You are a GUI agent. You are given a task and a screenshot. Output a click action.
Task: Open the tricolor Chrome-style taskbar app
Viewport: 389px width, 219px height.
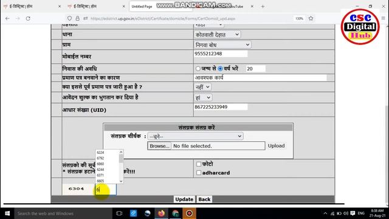[176, 214]
